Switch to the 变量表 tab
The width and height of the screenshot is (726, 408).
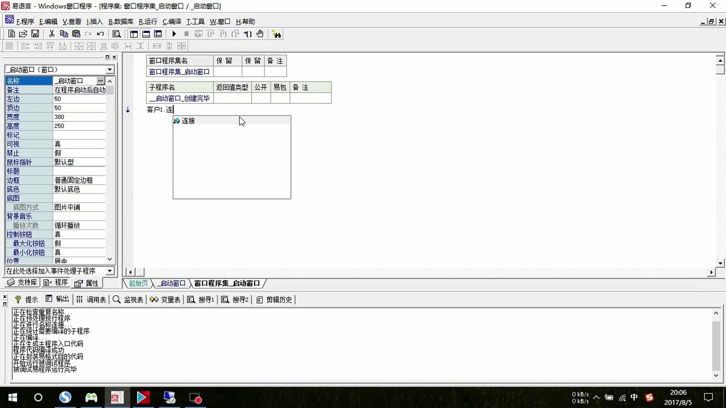coord(165,299)
